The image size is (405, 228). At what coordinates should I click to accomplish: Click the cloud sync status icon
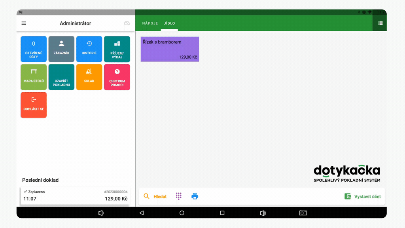[127, 23]
